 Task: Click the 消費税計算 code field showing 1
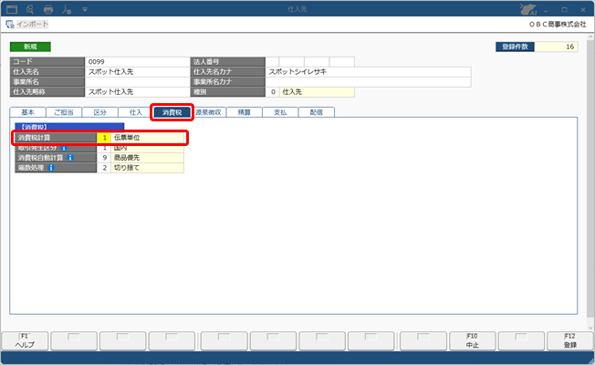click(104, 138)
